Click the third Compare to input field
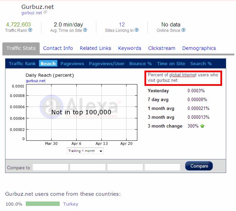Image resolution: width=236 pixels, height=211 pixels. [125, 167]
